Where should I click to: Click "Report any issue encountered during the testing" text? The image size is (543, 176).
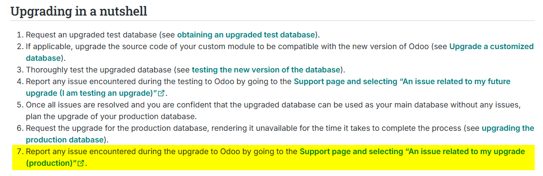tap(116, 82)
